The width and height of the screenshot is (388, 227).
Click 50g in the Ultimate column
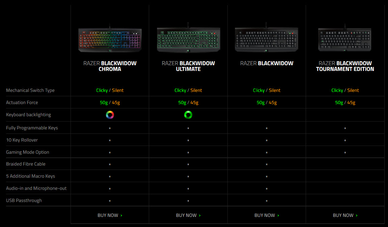point(183,103)
